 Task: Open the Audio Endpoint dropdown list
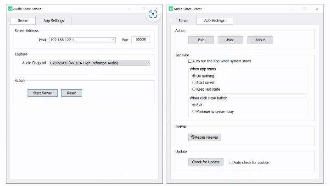click(147, 63)
